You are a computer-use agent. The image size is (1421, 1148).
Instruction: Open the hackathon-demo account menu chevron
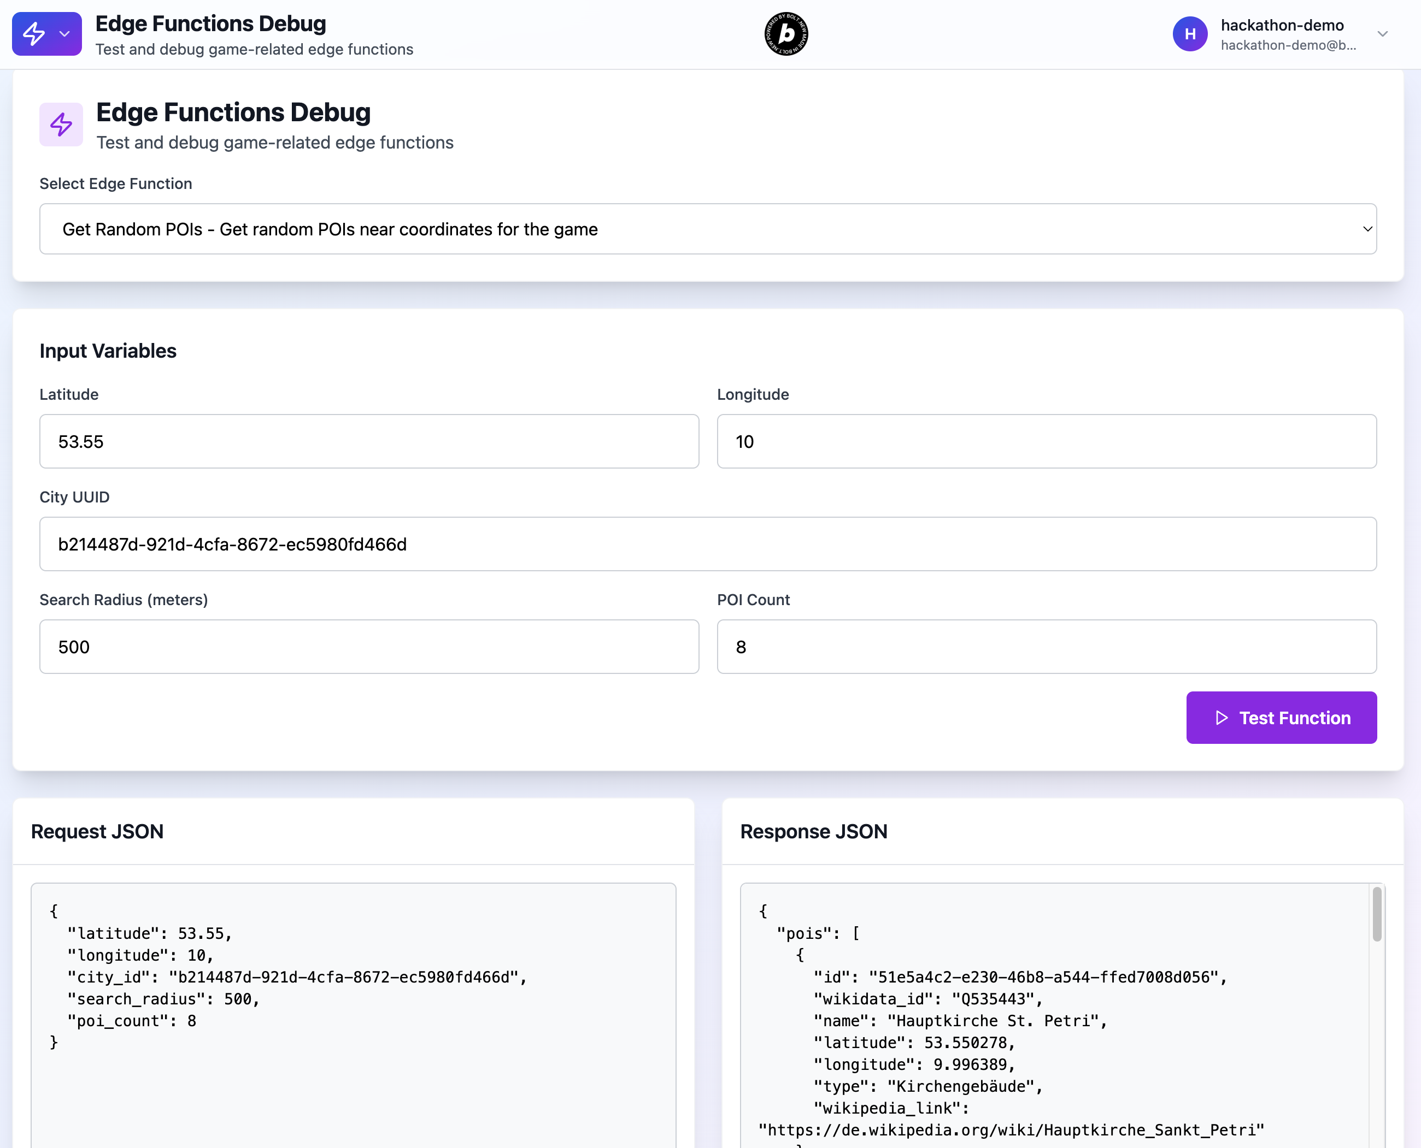pyautogui.click(x=1382, y=34)
